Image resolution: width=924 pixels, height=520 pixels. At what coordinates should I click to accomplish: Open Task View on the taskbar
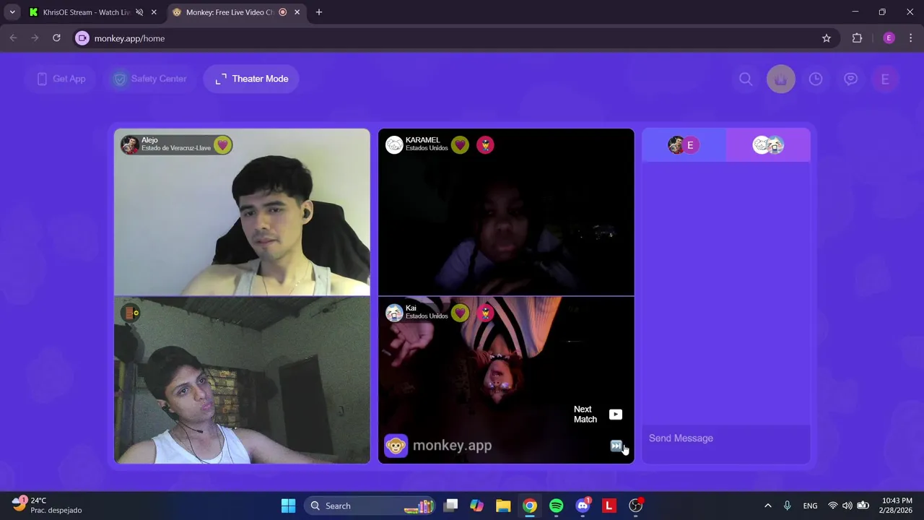point(450,506)
